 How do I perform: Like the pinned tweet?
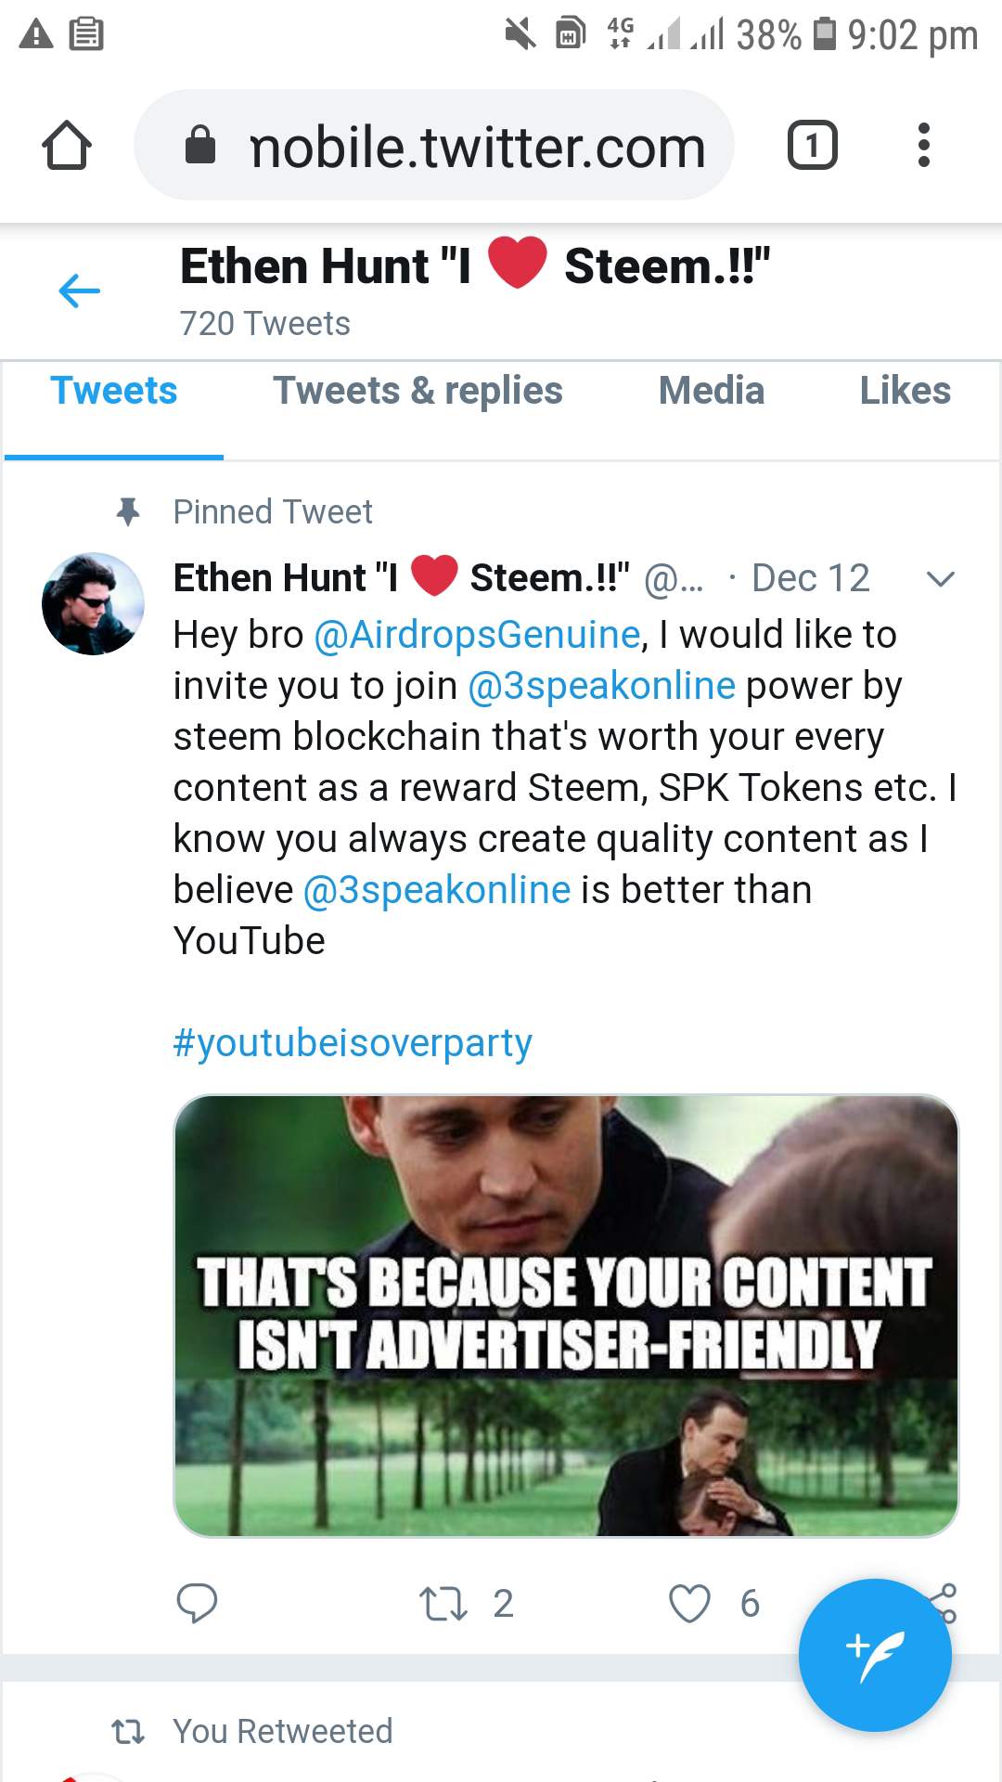coord(689,1603)
